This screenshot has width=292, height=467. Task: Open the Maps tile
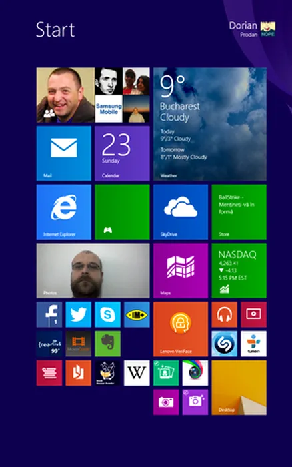[181, 270]
